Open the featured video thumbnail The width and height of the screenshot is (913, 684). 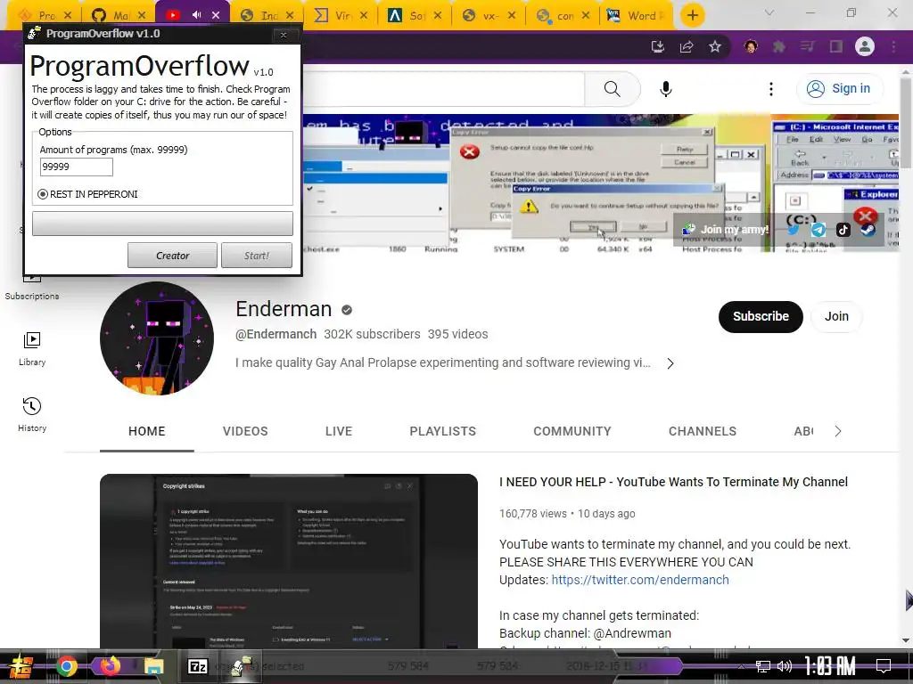point(289,561)
